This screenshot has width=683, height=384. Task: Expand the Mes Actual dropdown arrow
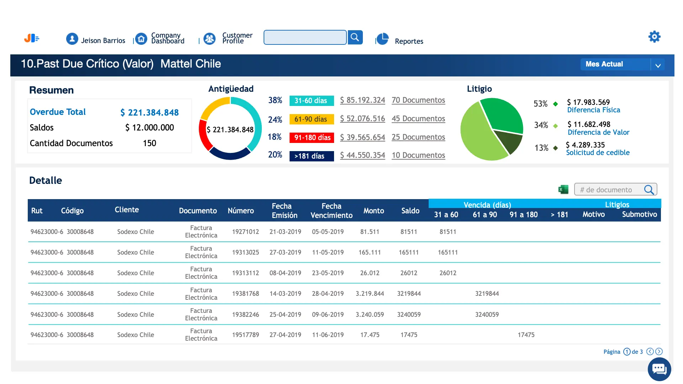(658, 65)
